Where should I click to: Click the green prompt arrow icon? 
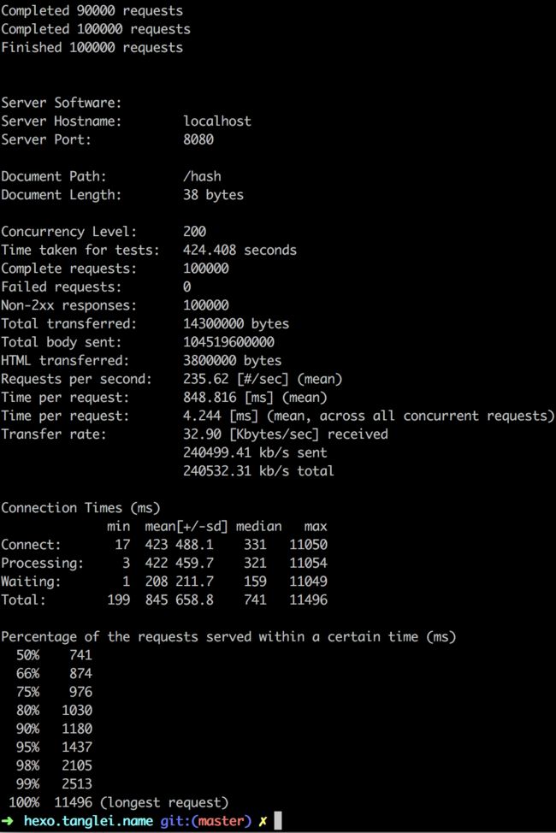point(7,821)
